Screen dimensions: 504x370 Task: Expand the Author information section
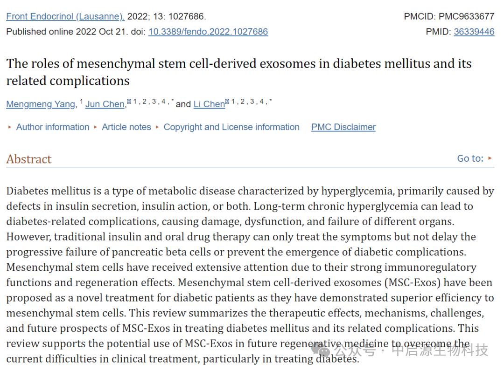(52, 127)
